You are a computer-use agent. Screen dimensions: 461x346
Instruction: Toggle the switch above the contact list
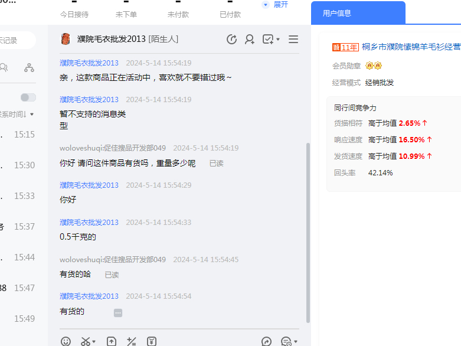(28, 97)
